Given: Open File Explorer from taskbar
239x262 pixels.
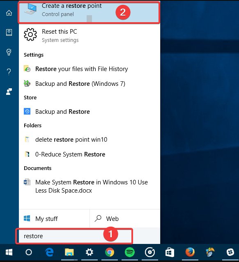Looking at the screenshot, I should 69,252.
